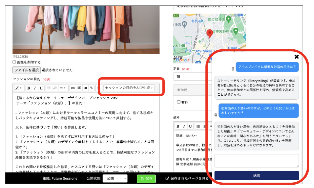314x188 pixels.
Task: Open 保存されたページを見る link
Action: tap(187, 178)
